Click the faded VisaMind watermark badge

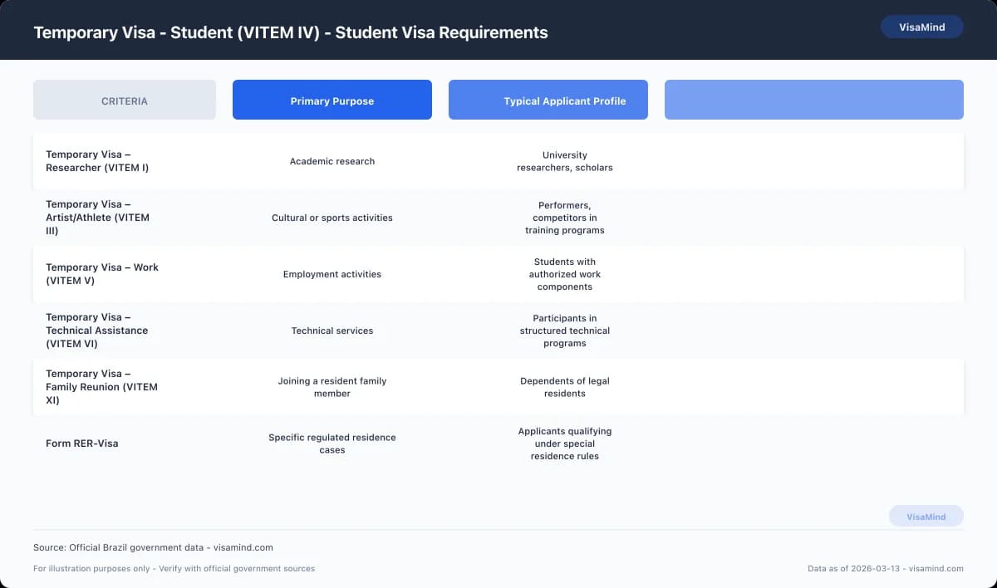[x=926, y=516]
